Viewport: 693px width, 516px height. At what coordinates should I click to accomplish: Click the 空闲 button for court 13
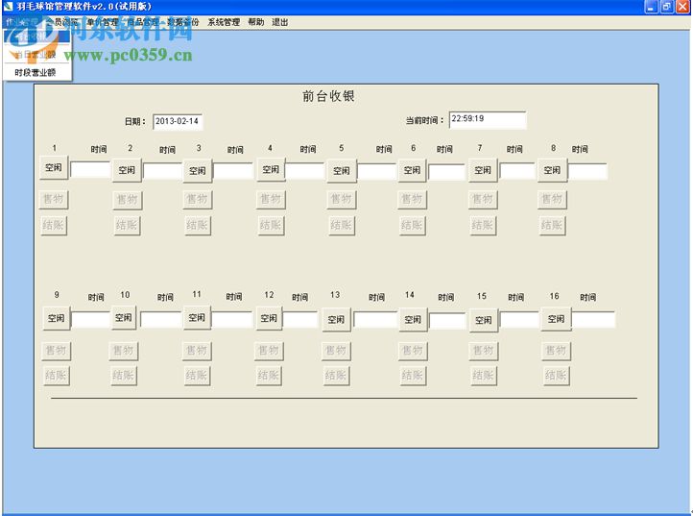336,319
